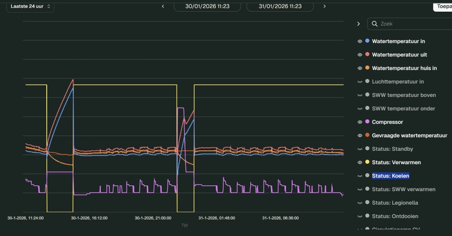Show the SWW temperatuur boven series
This screenshot has height=236, width=452.
pos(360,95)
